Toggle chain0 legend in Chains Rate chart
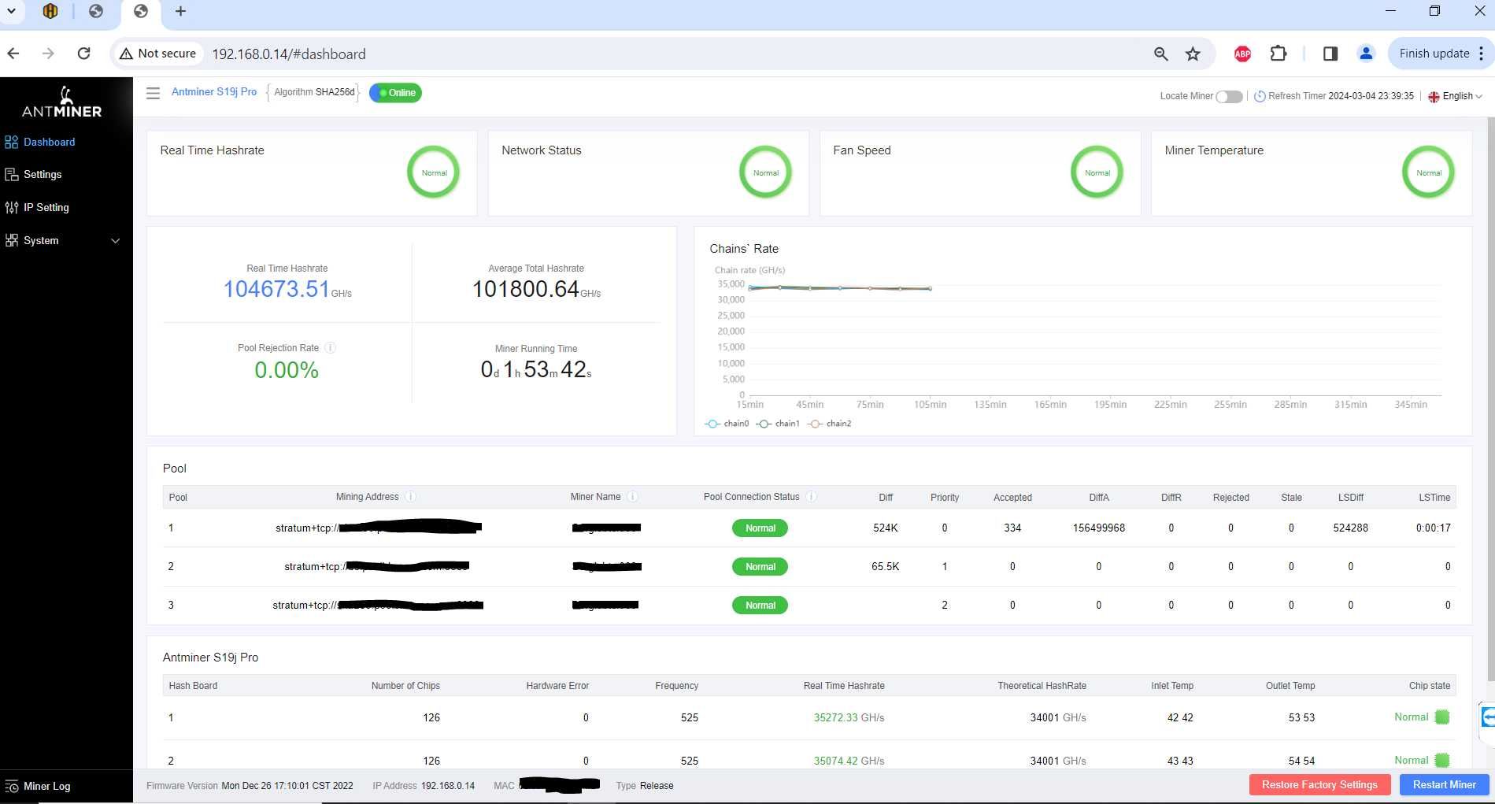 (x=727, y=424)
